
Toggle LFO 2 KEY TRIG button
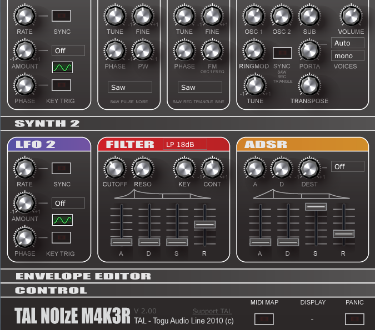(62, 237)
